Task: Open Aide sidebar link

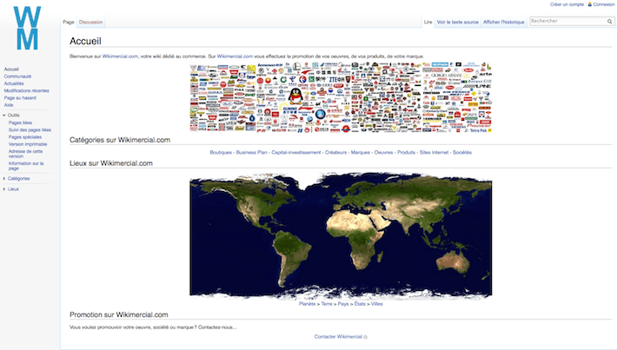Action: click(9, 105)
